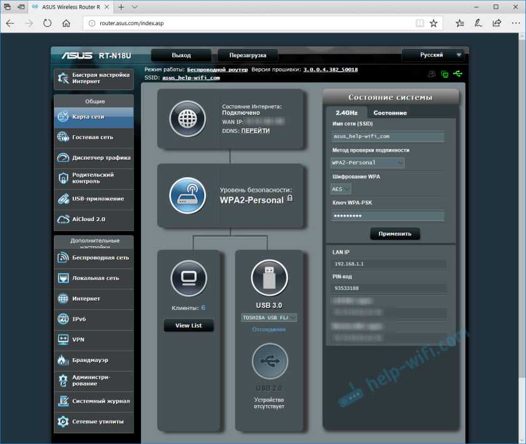Click the green USB status icon in header
Screen dimensions: 526x444
click(459, 74)
